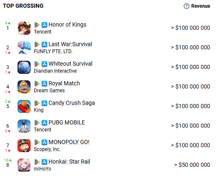Open Honor of Kings app thumbnail
The width and height of the screenshot is (222, 177).
tap(24, 28)
